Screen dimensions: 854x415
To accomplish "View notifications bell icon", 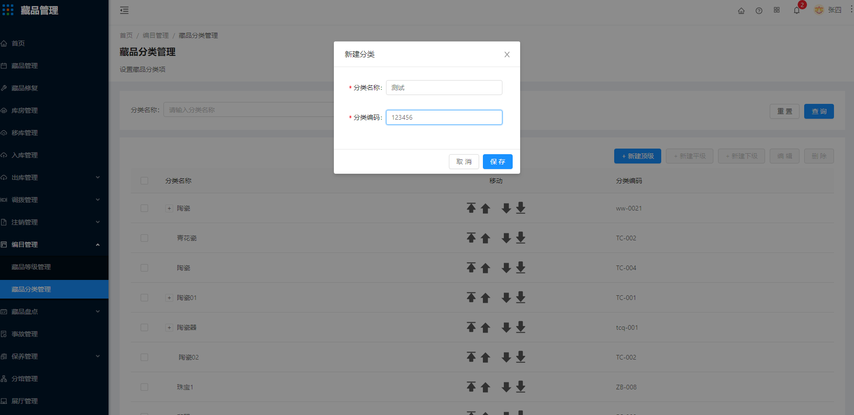I will 797,11.
